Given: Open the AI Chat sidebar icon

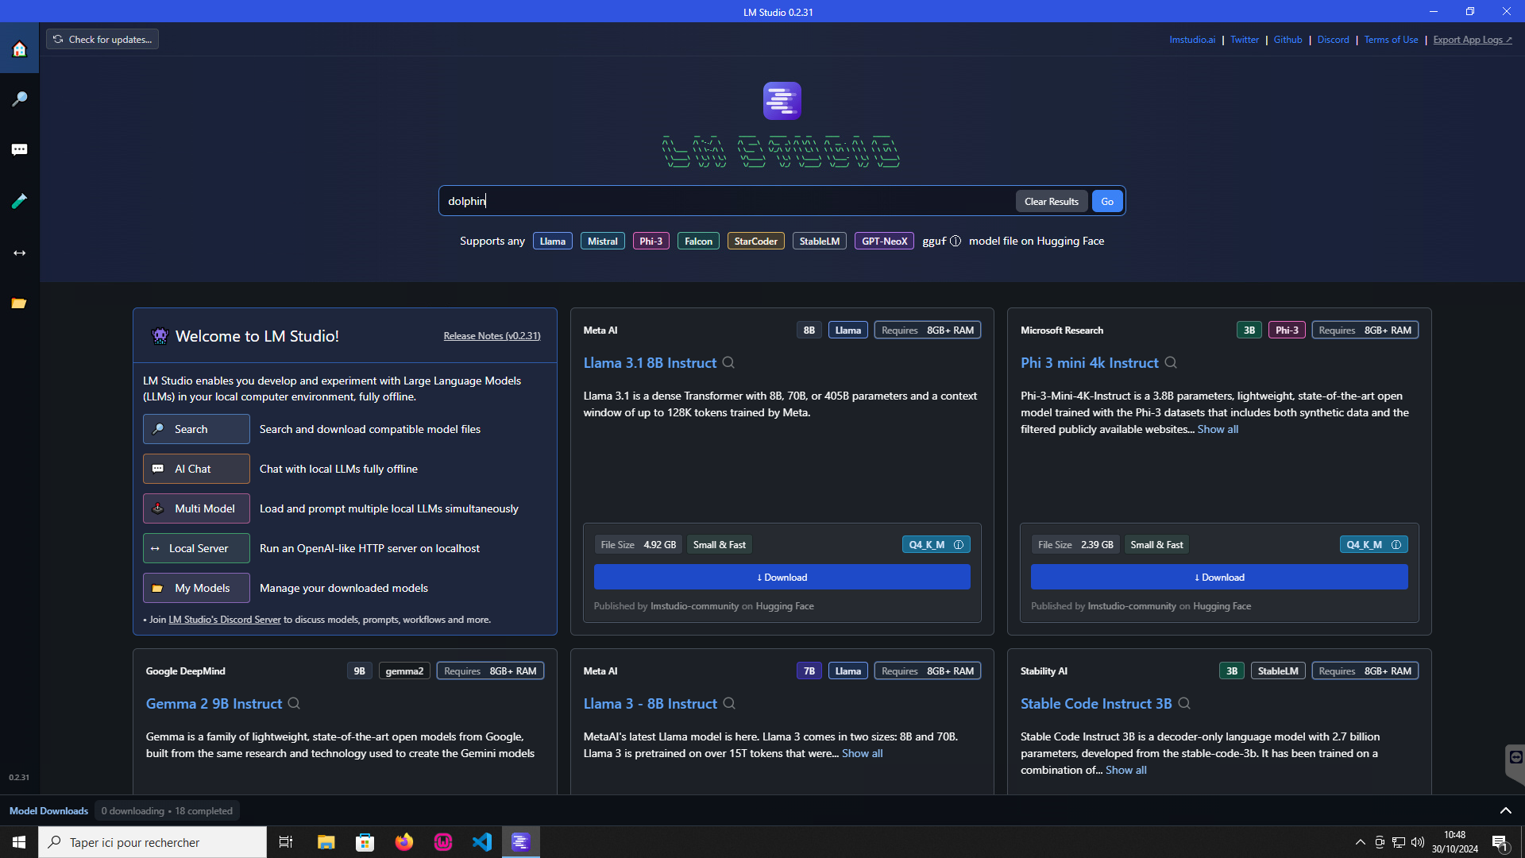Looking at the screenshot, I should [19, 150].
